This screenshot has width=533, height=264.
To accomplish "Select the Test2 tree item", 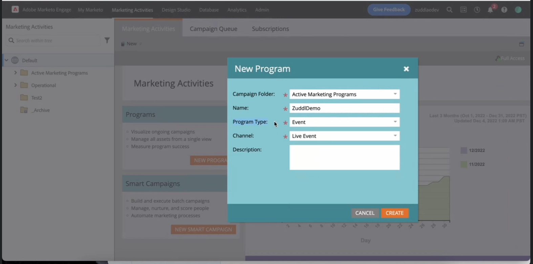I will coord(37,98).
